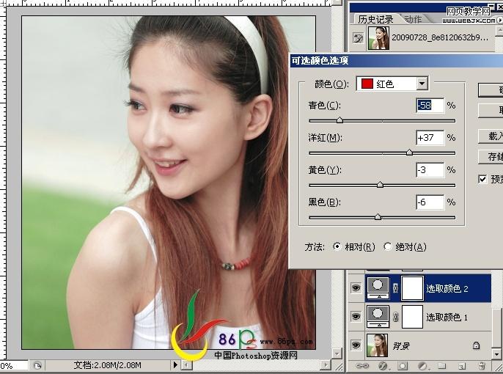Select the 背景 layer name

pyautogui.click(x=401, y=346)
